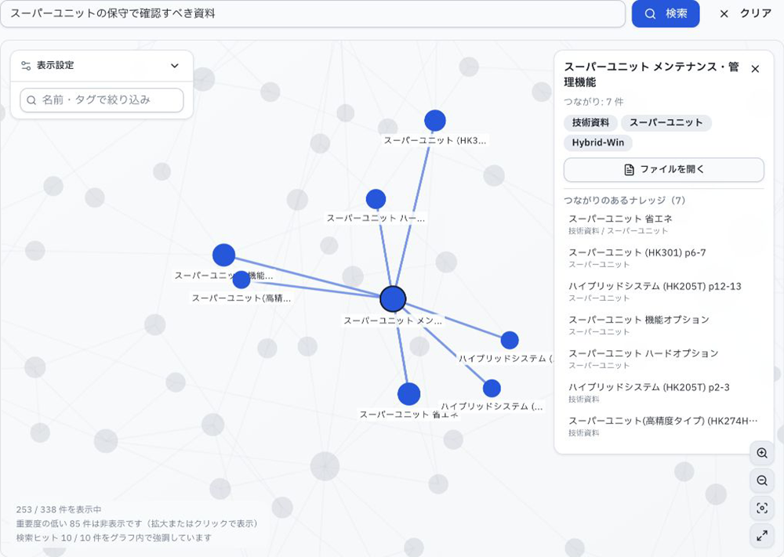The image size is (784, 557).
Task: Select the Hybrid-Win tag chip
Action: 598,143
